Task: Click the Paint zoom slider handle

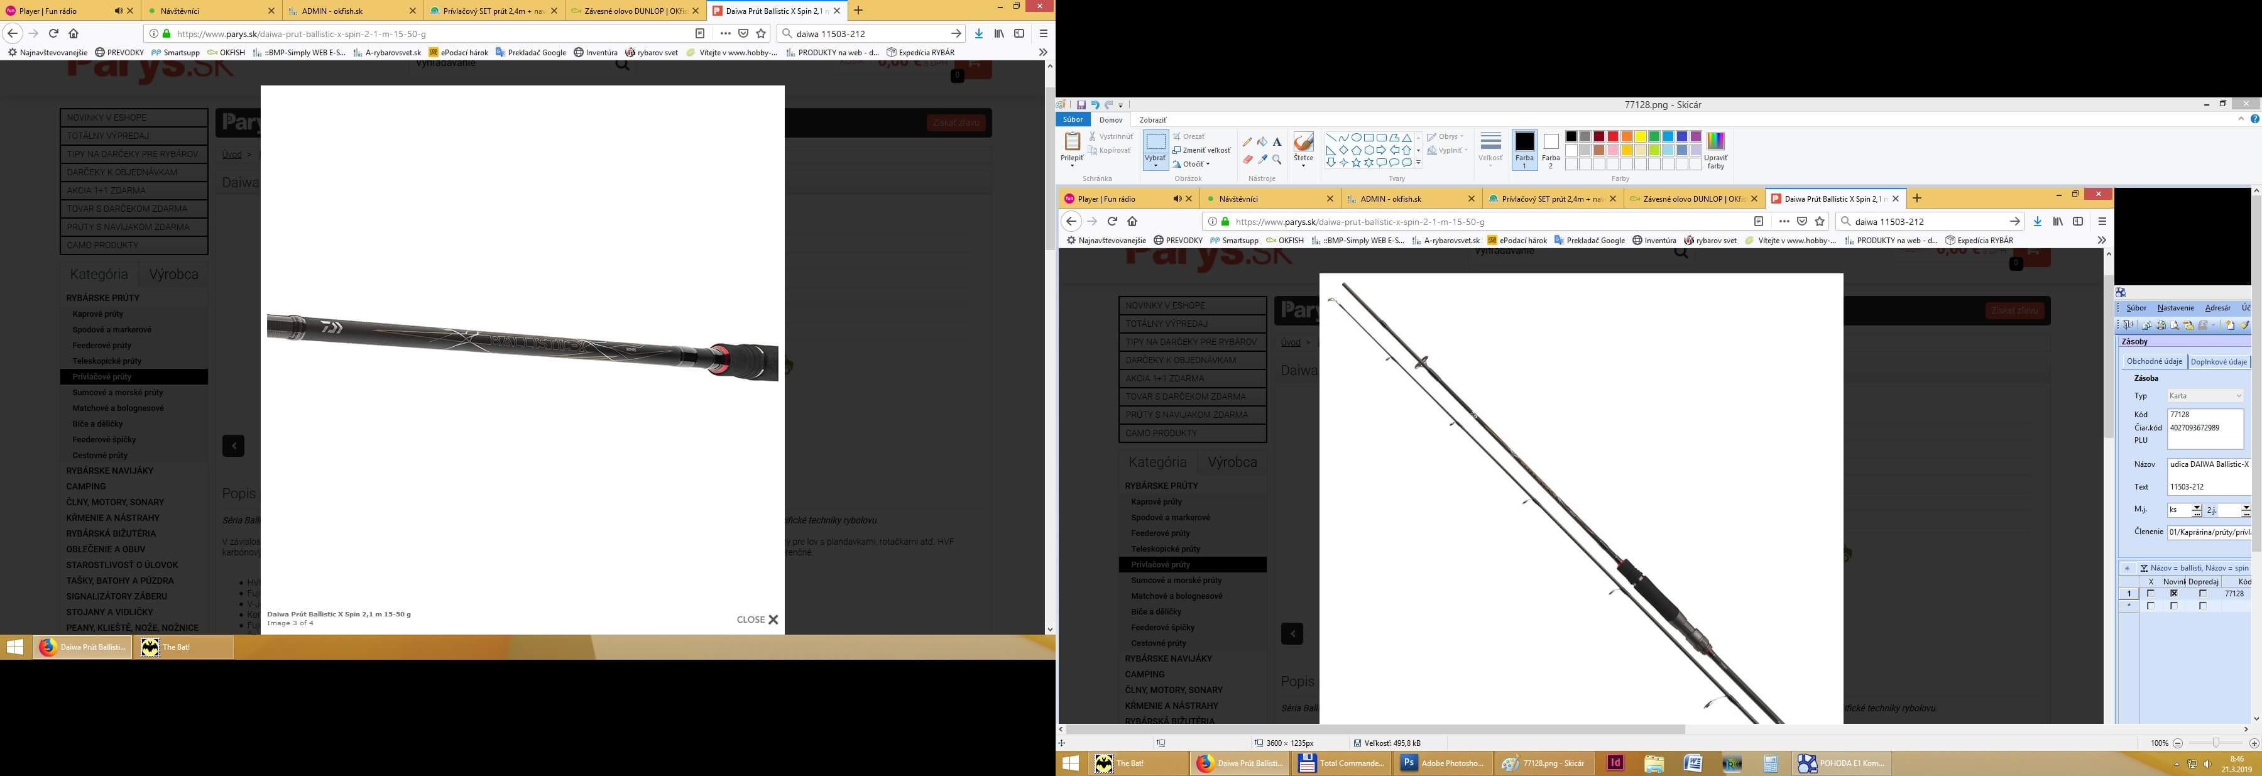Action: 2216,743
